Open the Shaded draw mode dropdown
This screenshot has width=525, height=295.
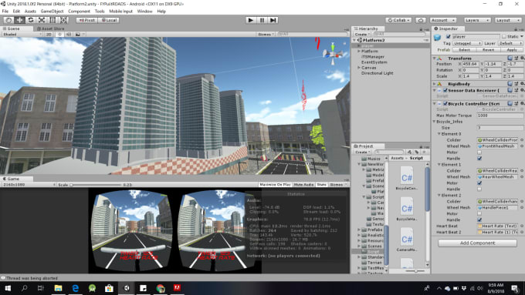tap(22, 34)
